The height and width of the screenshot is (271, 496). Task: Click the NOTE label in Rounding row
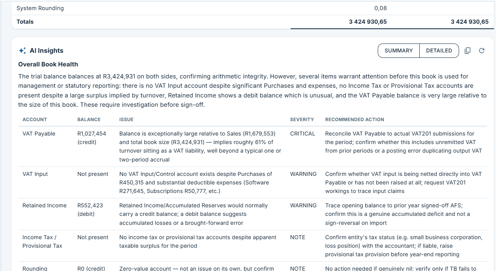pyautogui.click(x=298, y=268)
